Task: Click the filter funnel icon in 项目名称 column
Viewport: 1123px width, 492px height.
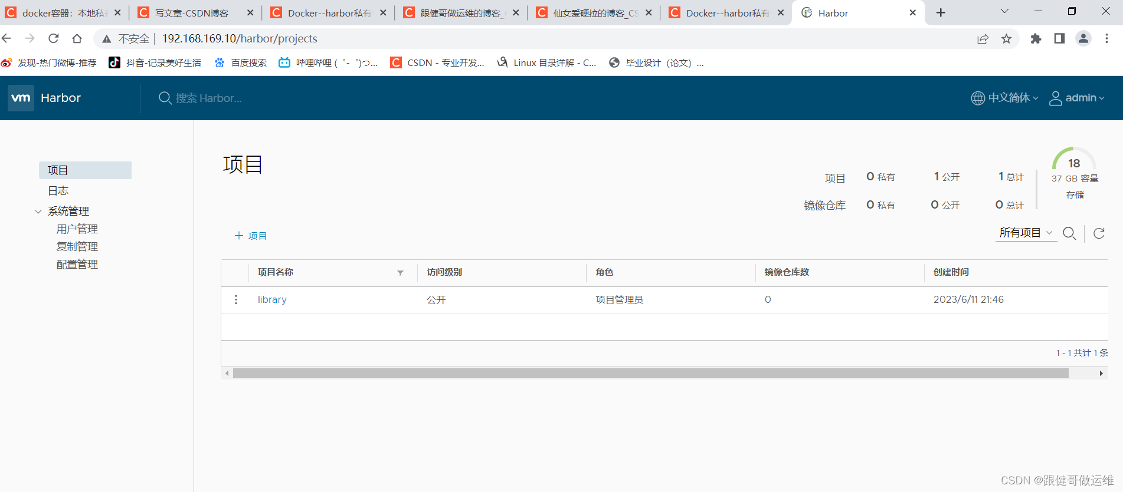Action: tap(400, 273)
